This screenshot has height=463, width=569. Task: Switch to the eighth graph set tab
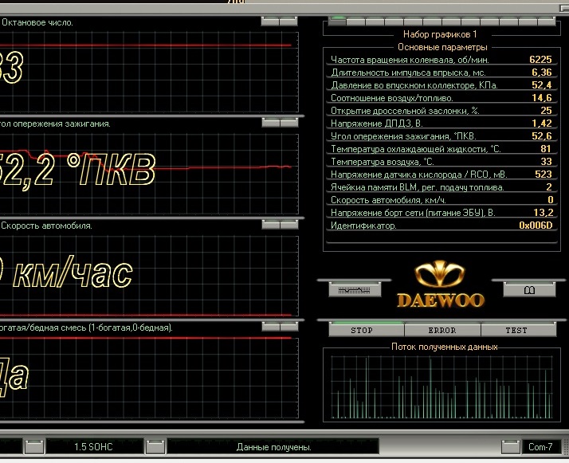(470, 22)
